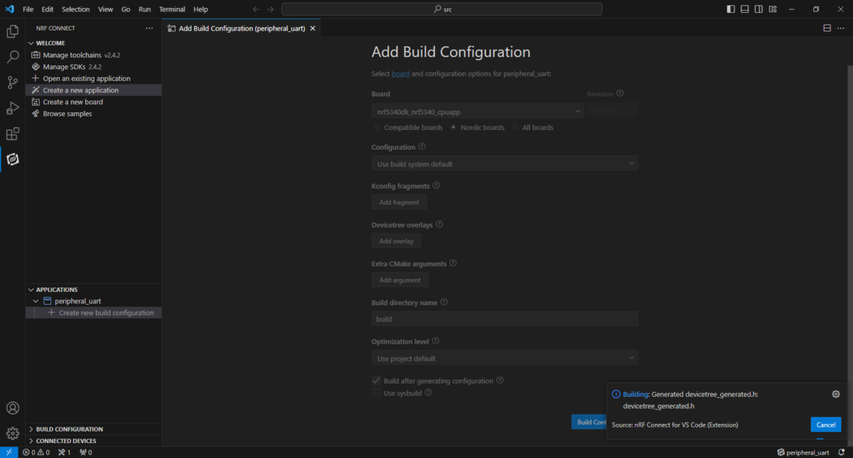This screenshot has height=458, width=853.
Task: Show errors and warnings in status bar
Action: pos(36,452)
